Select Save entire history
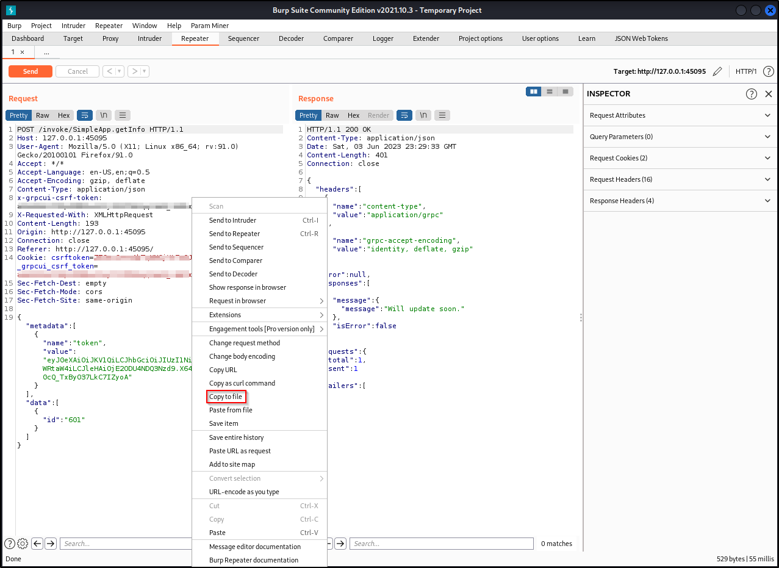The width and height of the screenshot is (779, 568). click(x=259, y=437)
